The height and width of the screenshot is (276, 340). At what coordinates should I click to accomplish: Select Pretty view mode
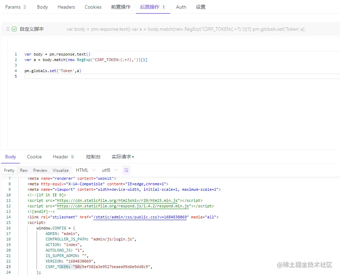[x=9, y=170]
